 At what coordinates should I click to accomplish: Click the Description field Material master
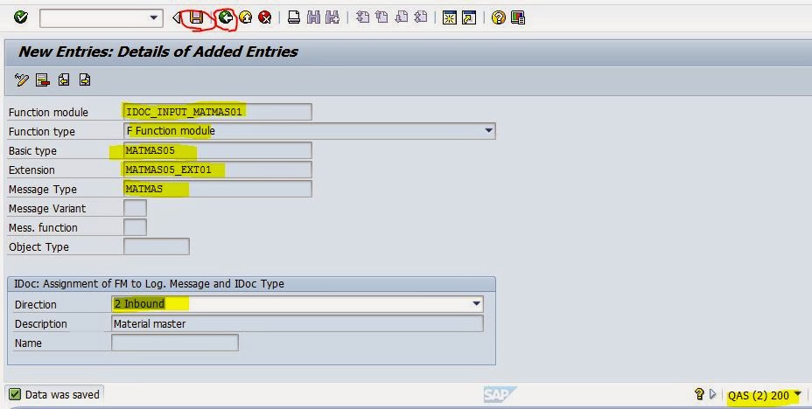click(297, 323)
